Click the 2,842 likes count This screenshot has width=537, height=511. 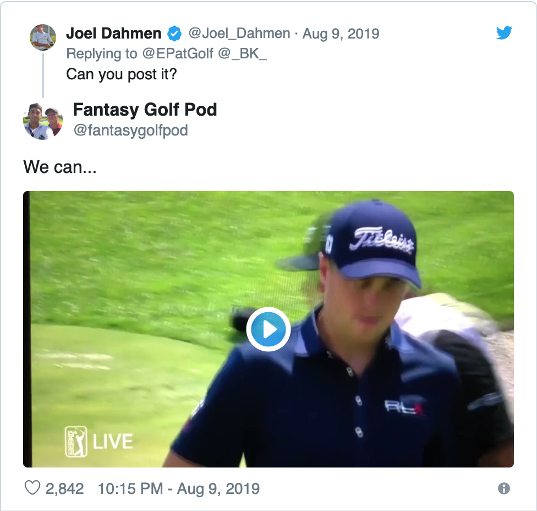point(64,488)
